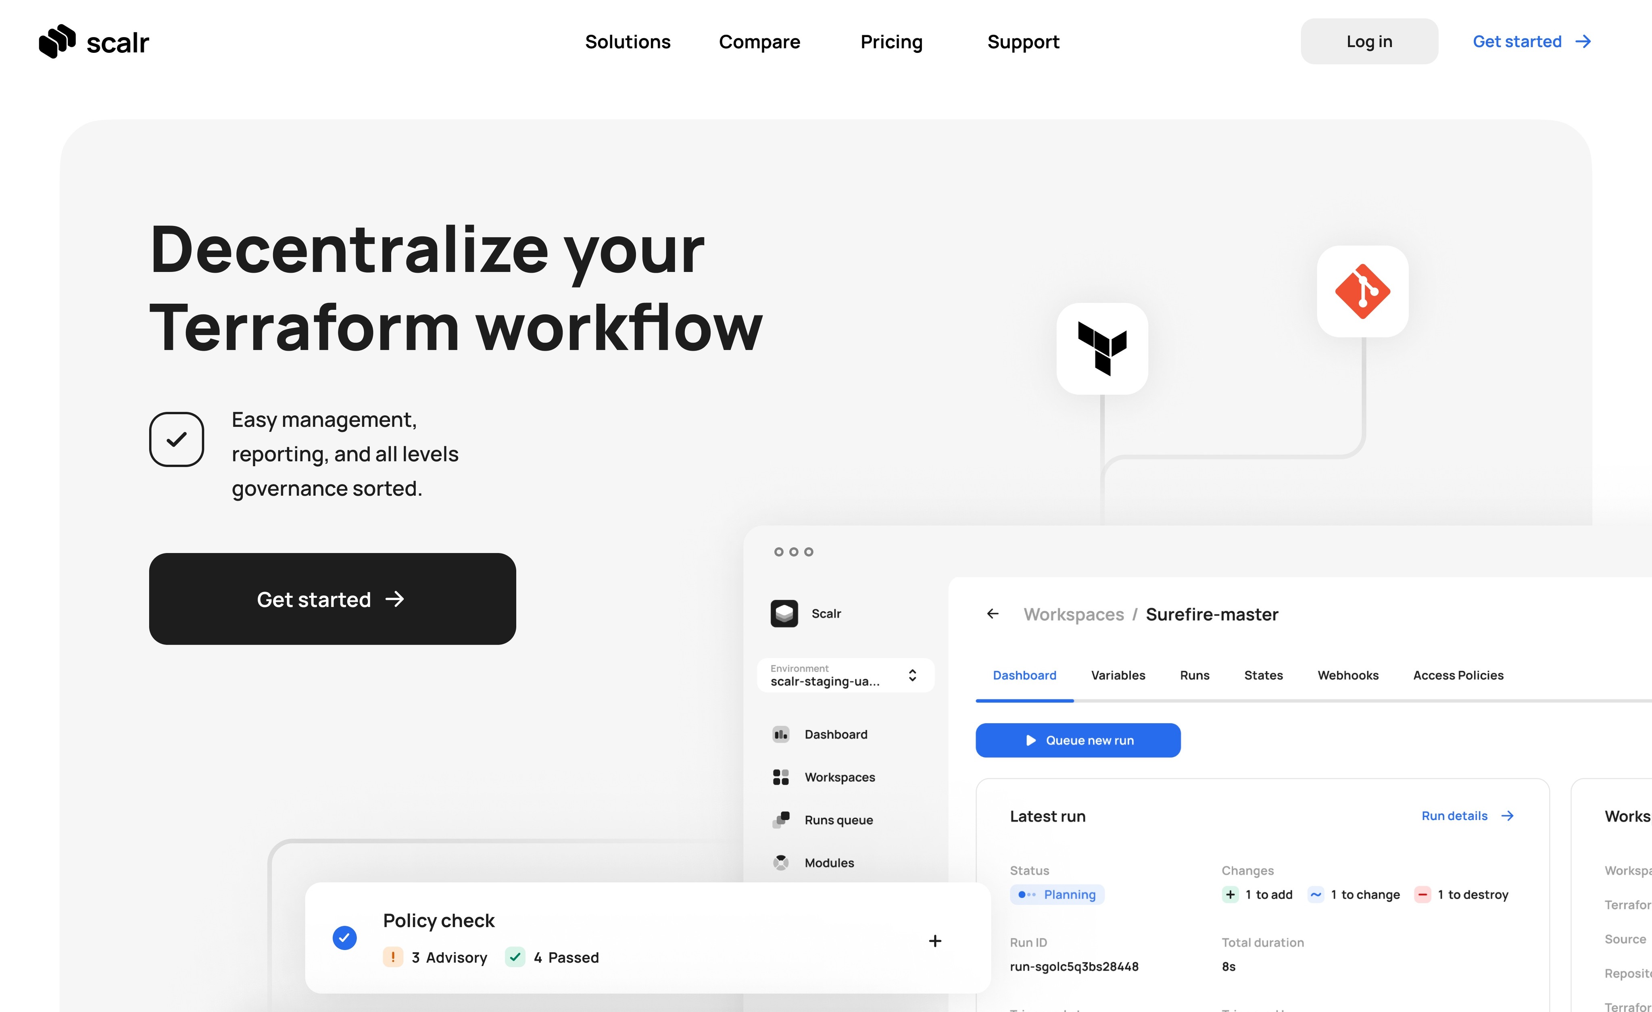The height and width of the screenshot is (1012, 1652).
Task: Go back using the left arrow icon
Action: (x=992, y=613)
